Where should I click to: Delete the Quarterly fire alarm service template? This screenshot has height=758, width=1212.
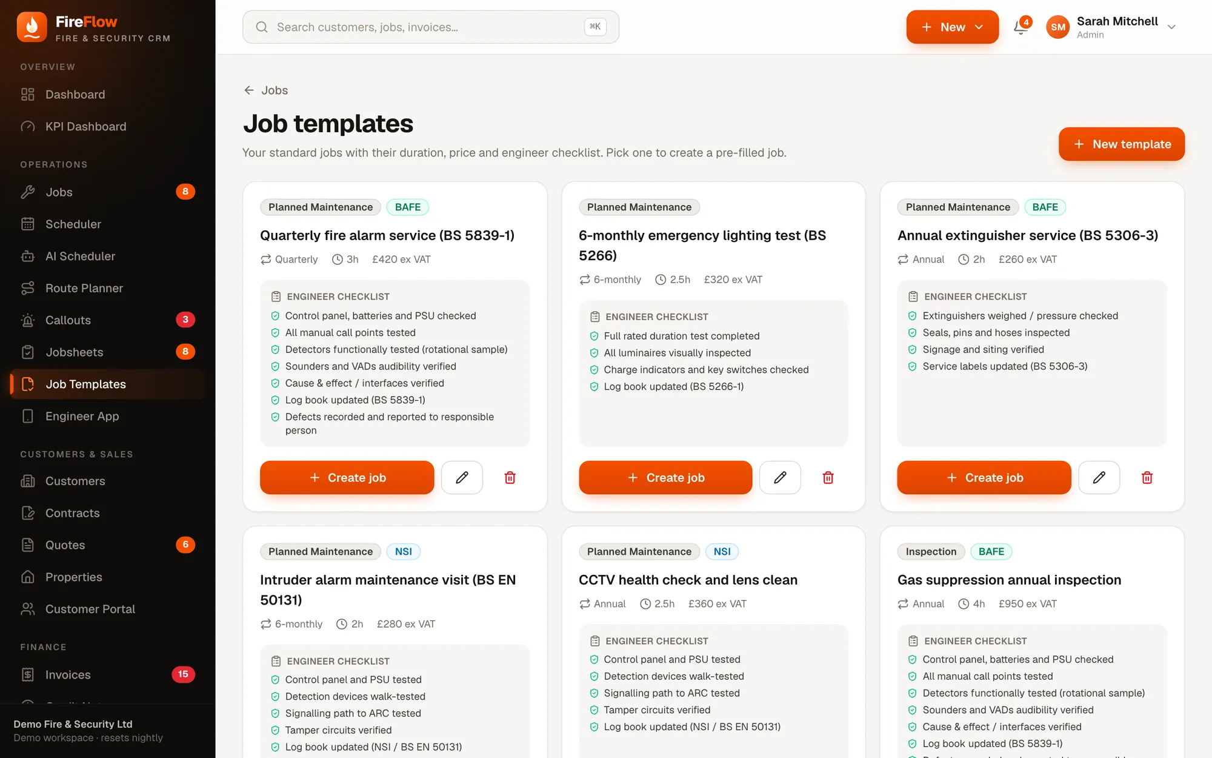click(510, 478)
